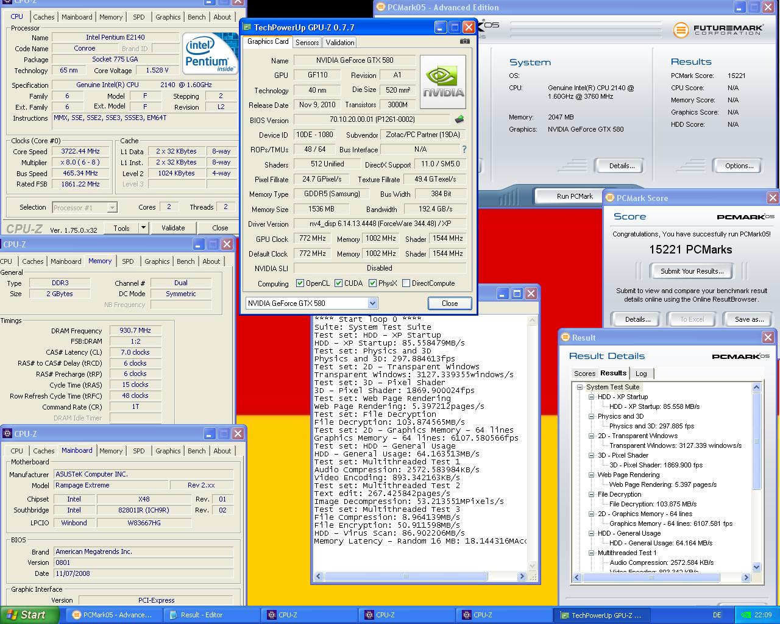Click the GPU-Z title bar app icon
780x624 pixels.
tap(246, 27)
